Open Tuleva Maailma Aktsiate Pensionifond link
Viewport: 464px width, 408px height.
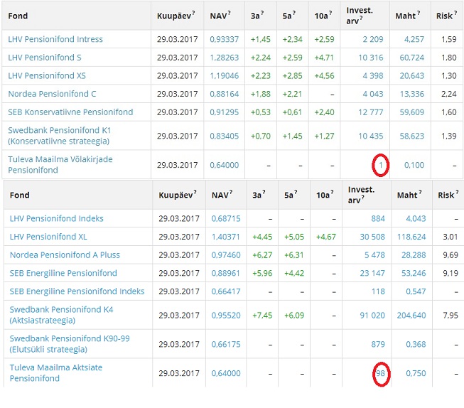[x=56, y=372]
